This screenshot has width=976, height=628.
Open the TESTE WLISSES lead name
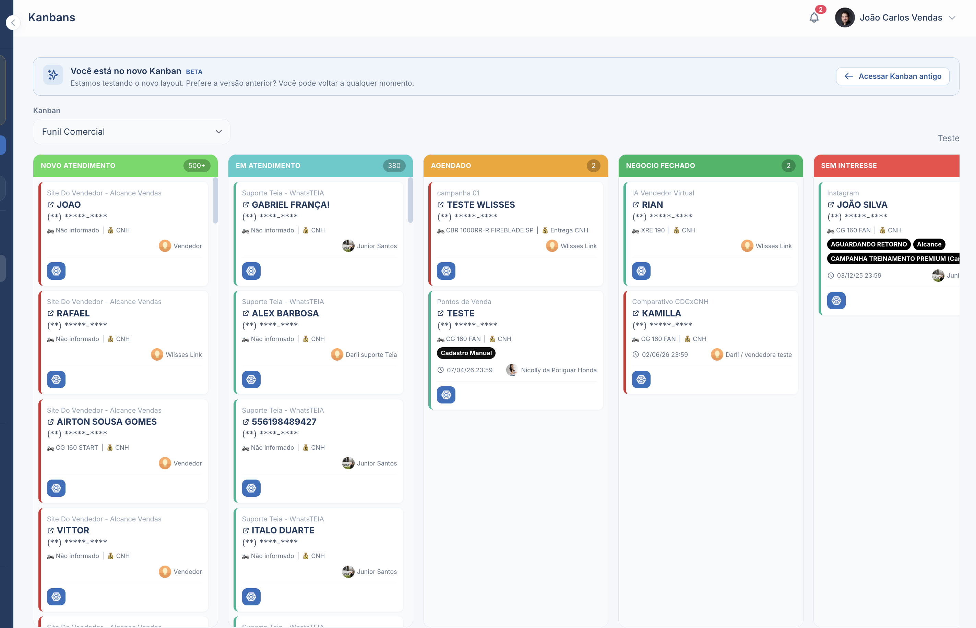coord(481,205)
